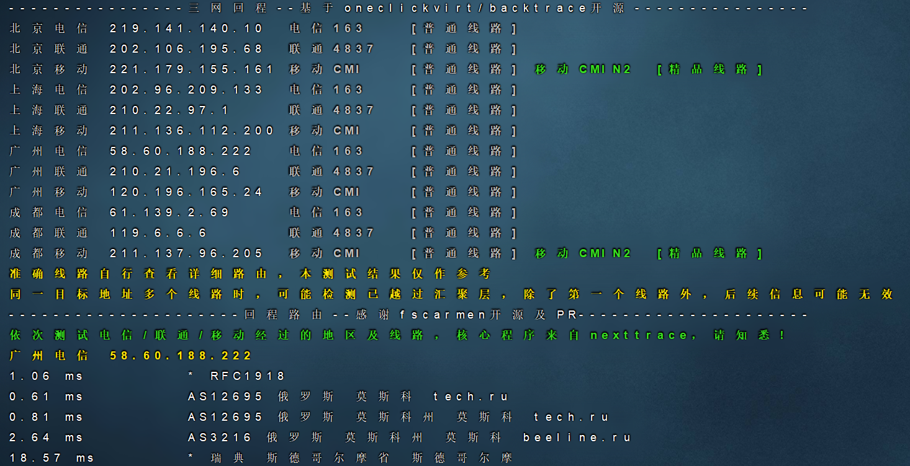Click the [普通线路] tag on the 广州移动 line

464,192
